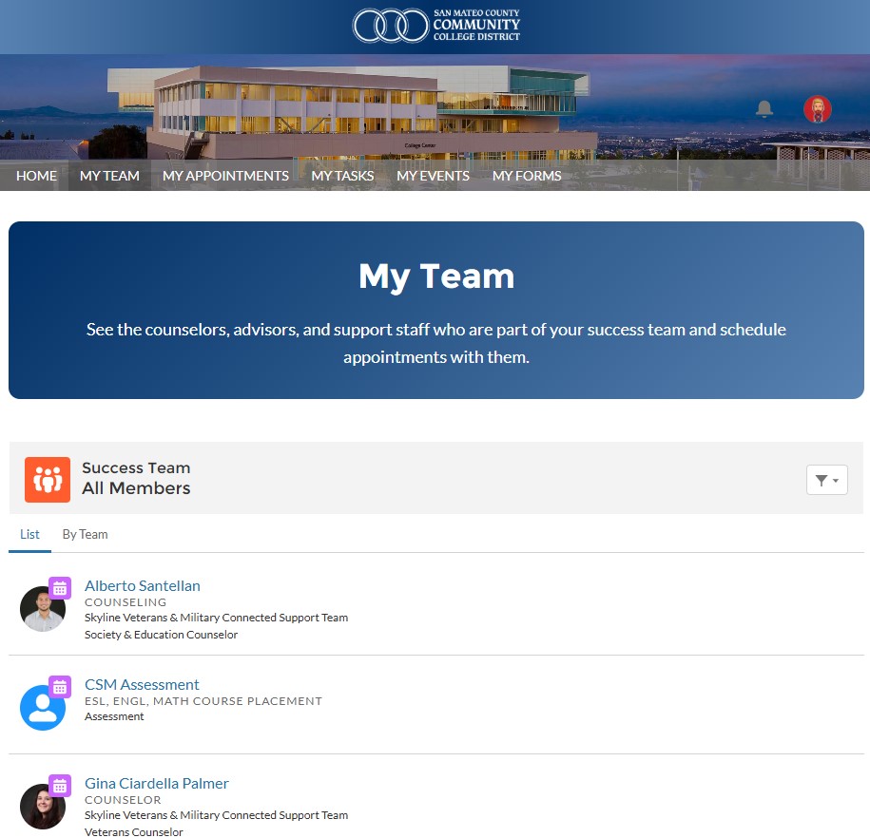
Task: Select MY TEAM in the navigation bar
Action: click(109, 176)
